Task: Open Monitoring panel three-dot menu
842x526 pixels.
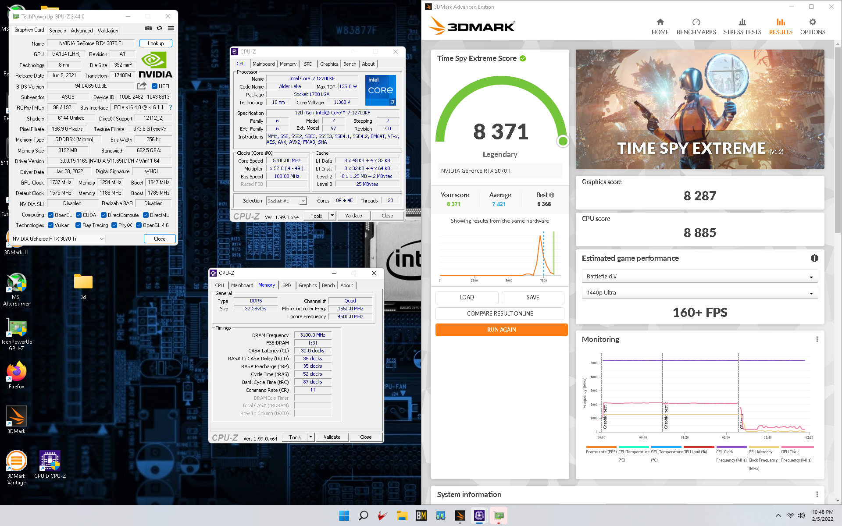Action: coord(817,339)
